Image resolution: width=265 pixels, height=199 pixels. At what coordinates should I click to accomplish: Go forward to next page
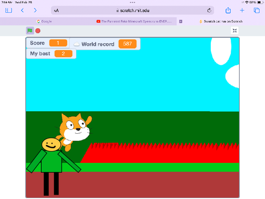coord(35,11)
